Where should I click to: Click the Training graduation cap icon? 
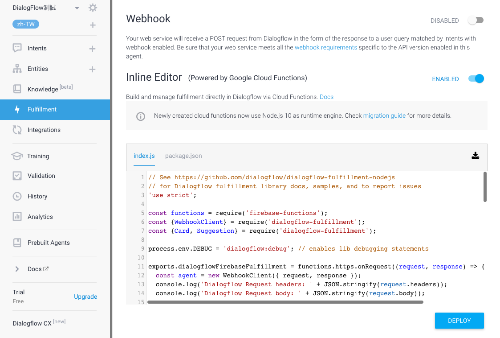(17, 156)
